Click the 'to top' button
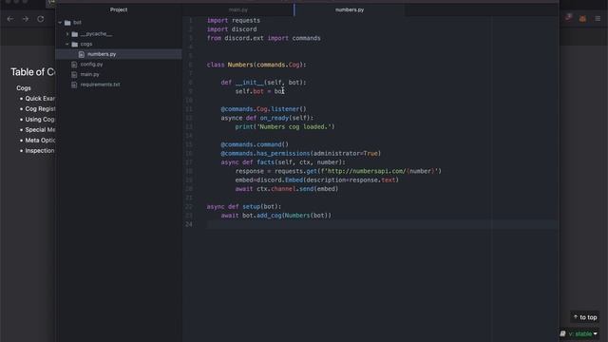The width and height of the screenshot is (608, 342). [x=585, y=317]
